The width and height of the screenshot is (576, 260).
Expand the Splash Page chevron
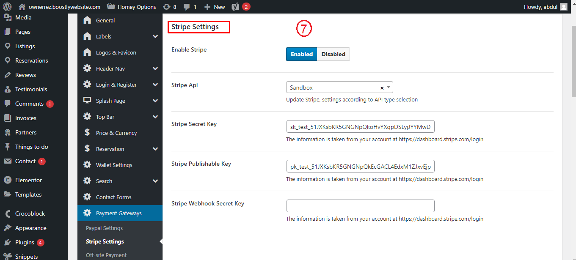tap(155, 101)
